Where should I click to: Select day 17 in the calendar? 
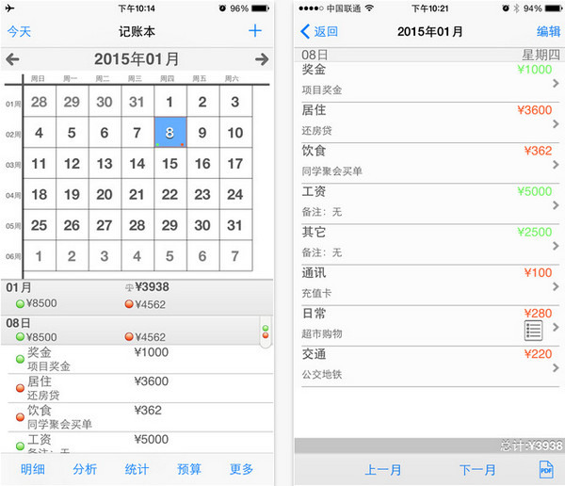pyautogui.click(x=235, y=163)
